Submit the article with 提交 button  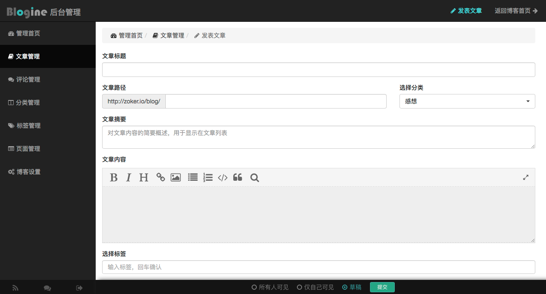[x=382, y=287]
